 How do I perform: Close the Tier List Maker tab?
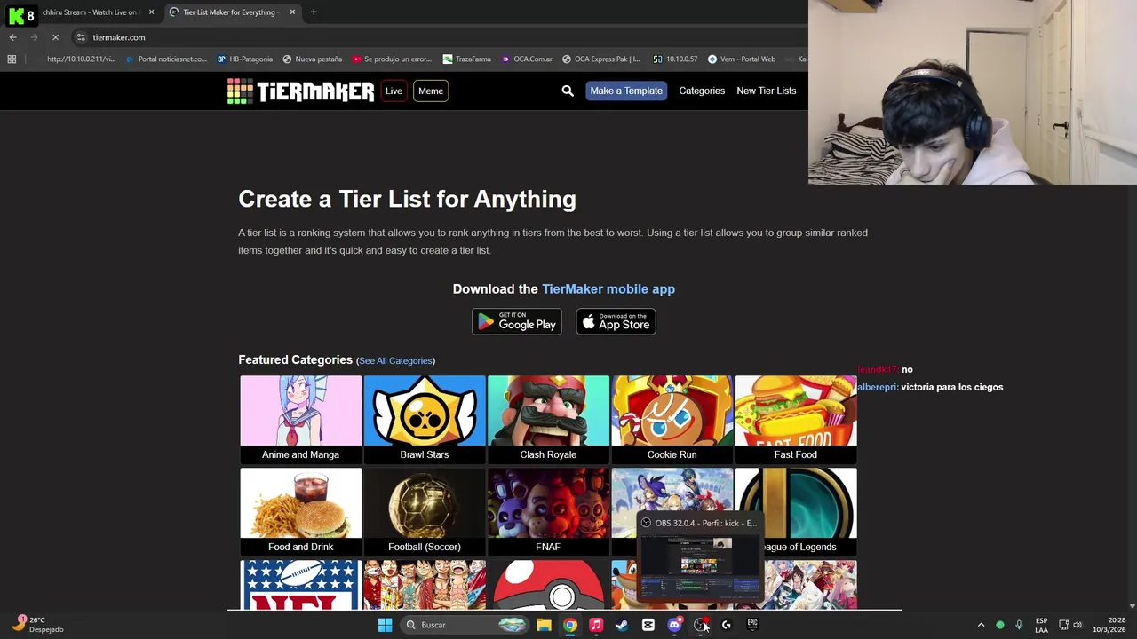pos(292,12)
